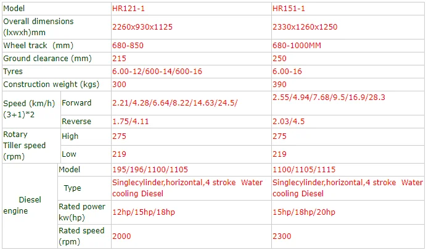Select the Forward speed sub-label
Viewport: 426px width, 250px height.
click(x=76, y=102)
